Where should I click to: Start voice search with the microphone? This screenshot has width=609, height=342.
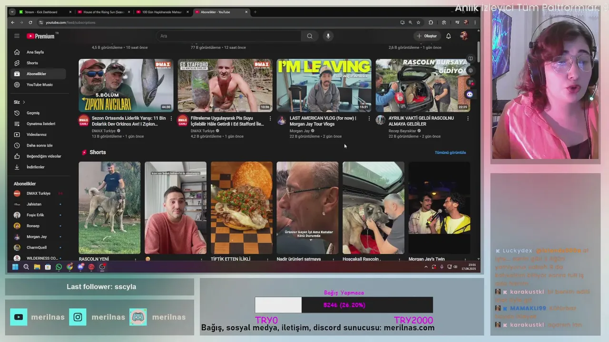click(328, 36)
